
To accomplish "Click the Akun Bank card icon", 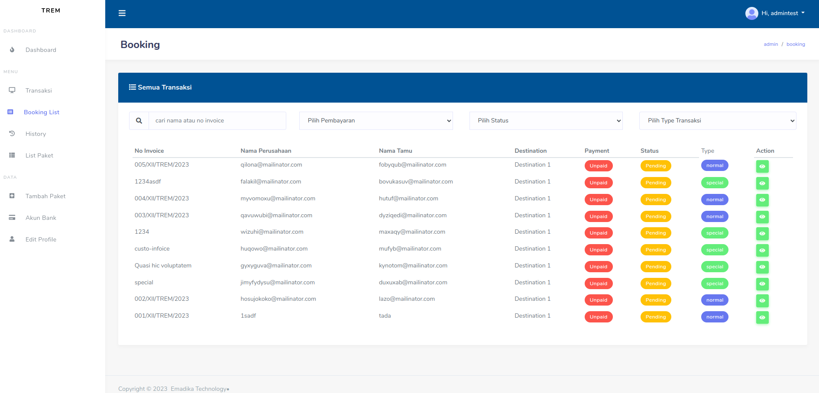I will click(12, 218).
